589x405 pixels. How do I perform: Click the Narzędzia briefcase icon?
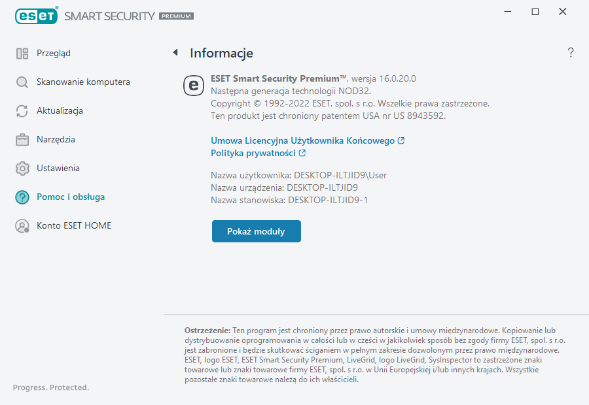coord(22,140)
